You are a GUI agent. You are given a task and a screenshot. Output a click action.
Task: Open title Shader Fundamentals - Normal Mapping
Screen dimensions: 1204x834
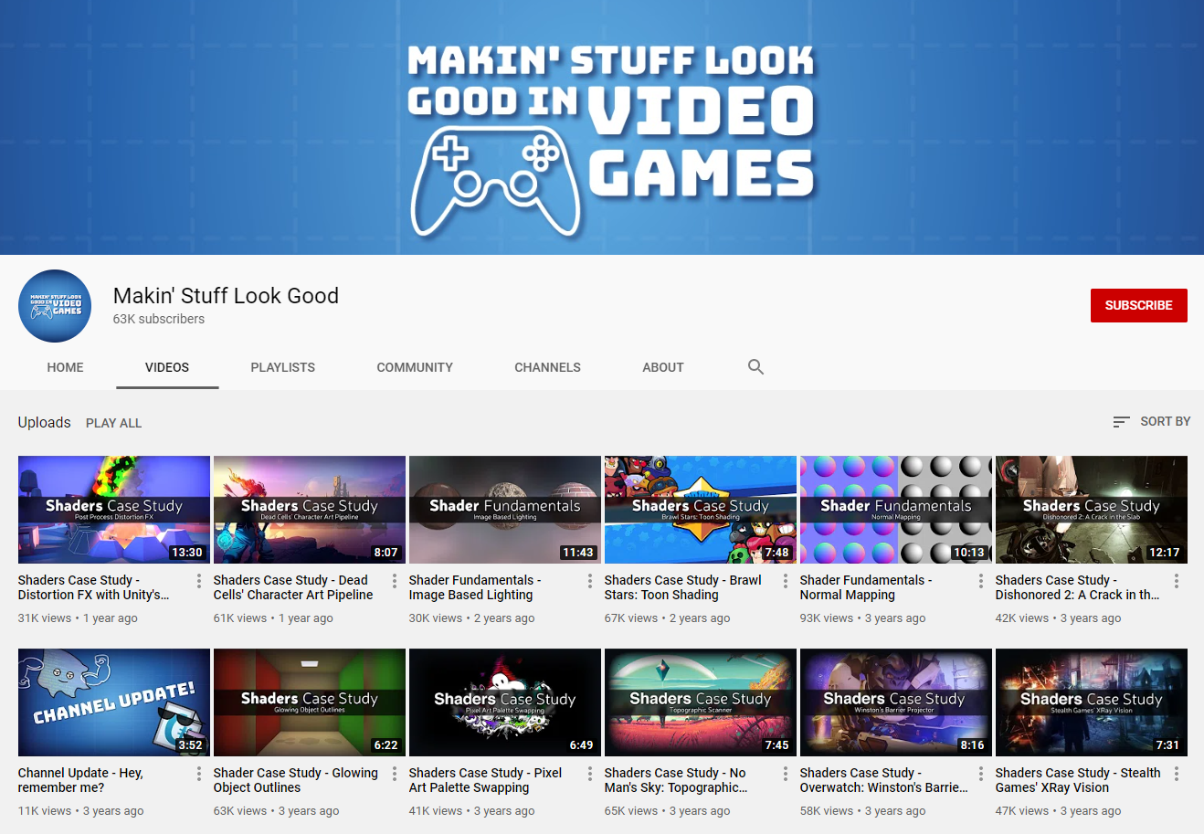(866, 587)
